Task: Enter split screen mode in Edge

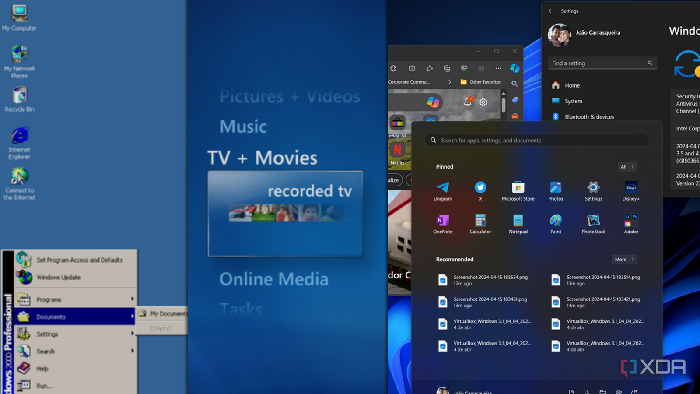Action: tap(412, 68)
